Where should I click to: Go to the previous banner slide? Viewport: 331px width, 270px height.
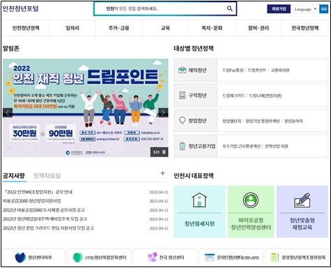8,113
